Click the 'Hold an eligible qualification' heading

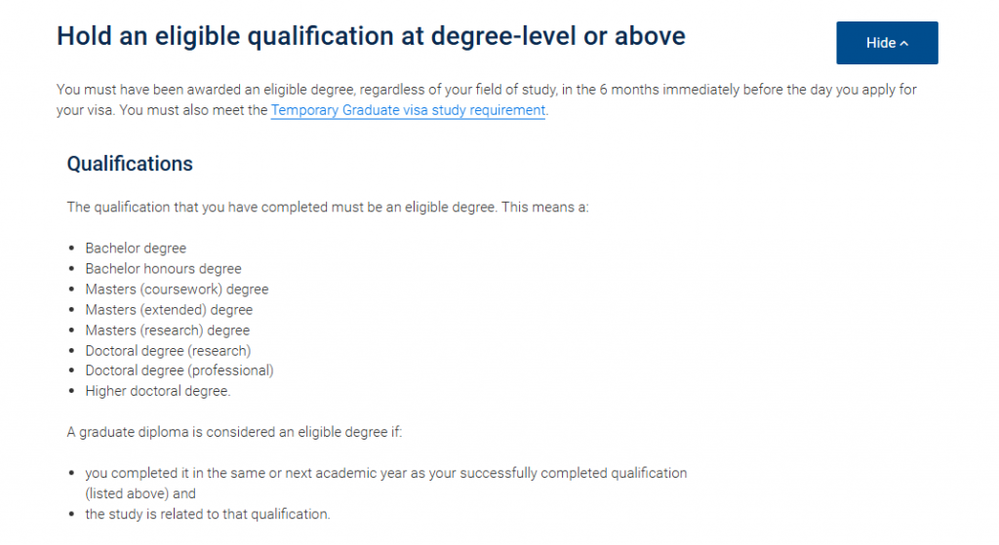[371, 37]
